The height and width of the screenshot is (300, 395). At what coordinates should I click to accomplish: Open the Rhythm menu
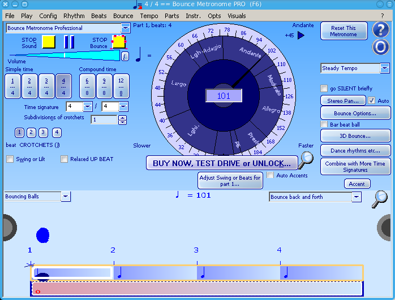point(74,16)
